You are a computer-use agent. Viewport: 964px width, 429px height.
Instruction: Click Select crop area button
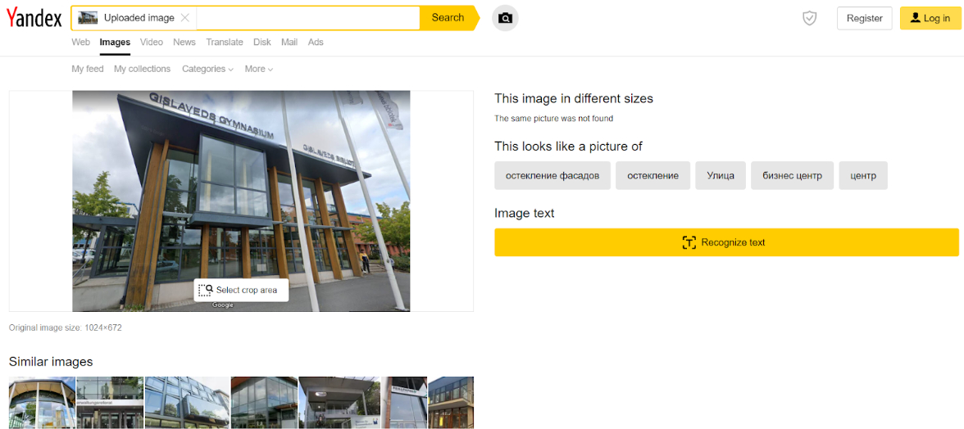coord(241,290)
